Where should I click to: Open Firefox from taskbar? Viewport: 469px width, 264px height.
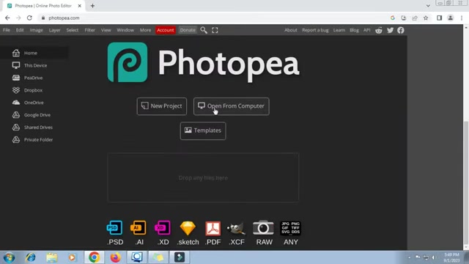point(116,257)
